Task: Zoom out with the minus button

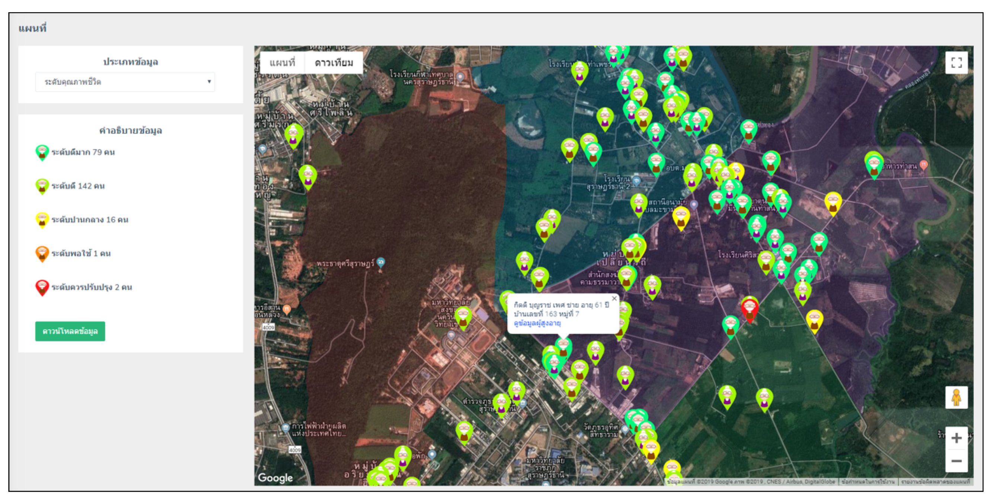Action: 956,460
